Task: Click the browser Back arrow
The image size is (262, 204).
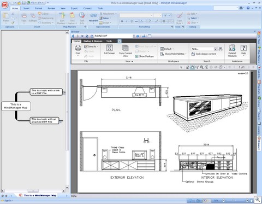Action: click(73, 36)
